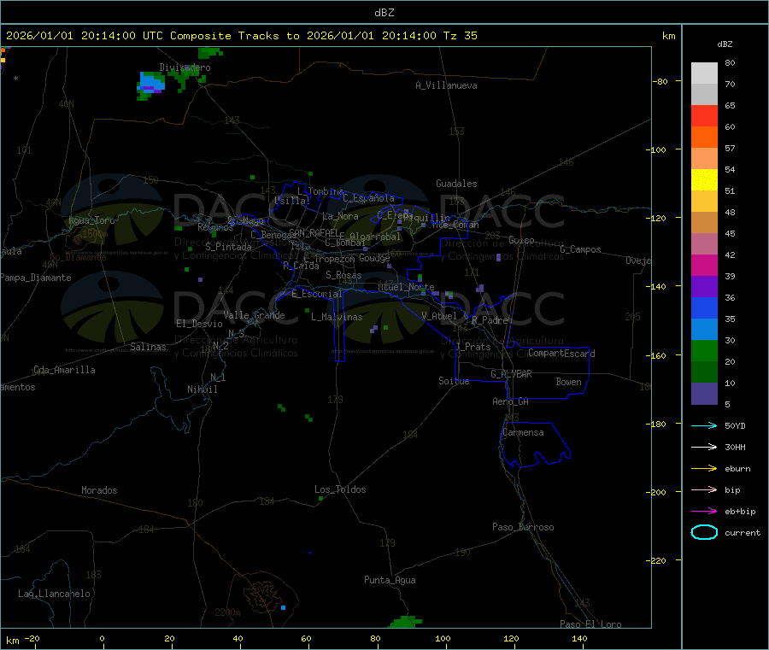Click the S_Pintada map label
Screen dimensions: 769x650
point(228,247)
